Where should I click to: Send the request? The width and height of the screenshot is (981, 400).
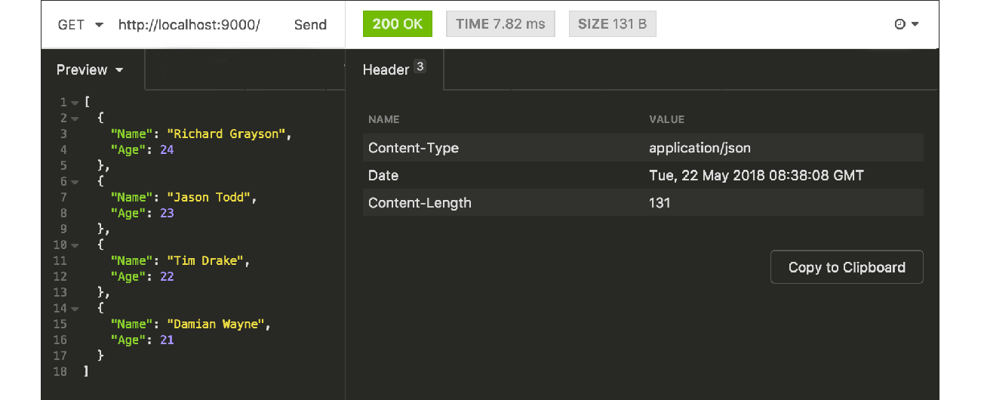pyautogui.click(x=310, y=25)
